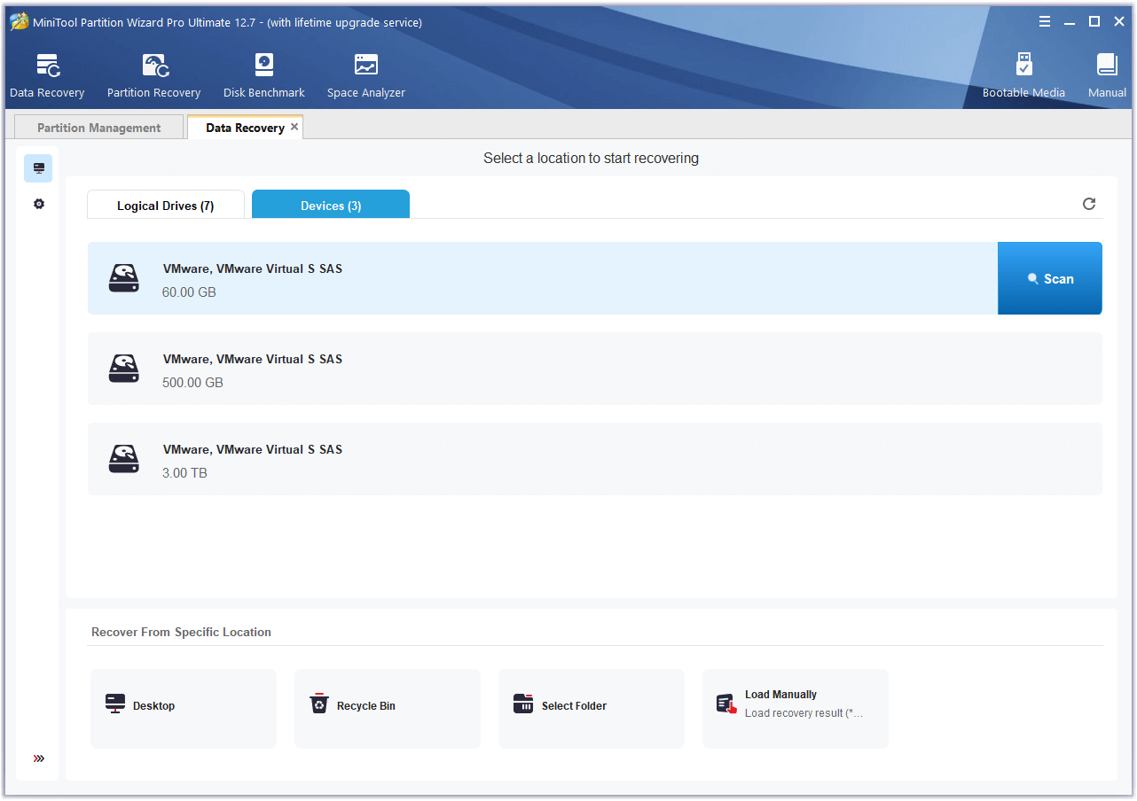Launch Partition Recovery tool

pos(153,76)
